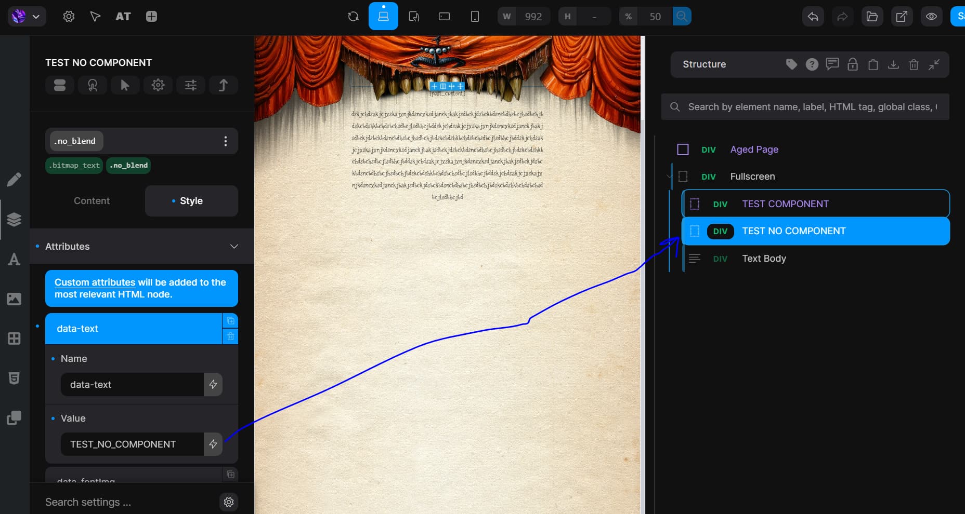This screenshot has height=514, width=965.
Task: Select the cursor pointer tool in top toolbar
Action: (95, 17)
